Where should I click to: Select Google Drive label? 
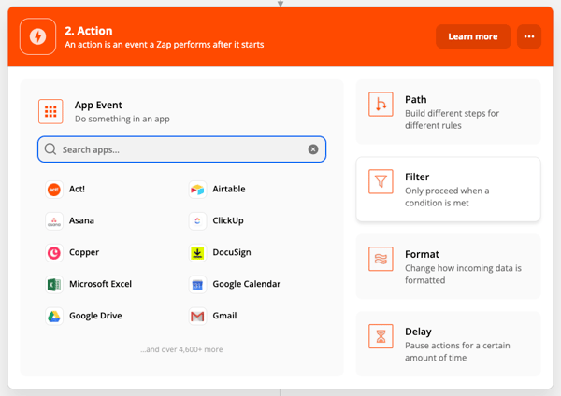[x=95, y=316]
